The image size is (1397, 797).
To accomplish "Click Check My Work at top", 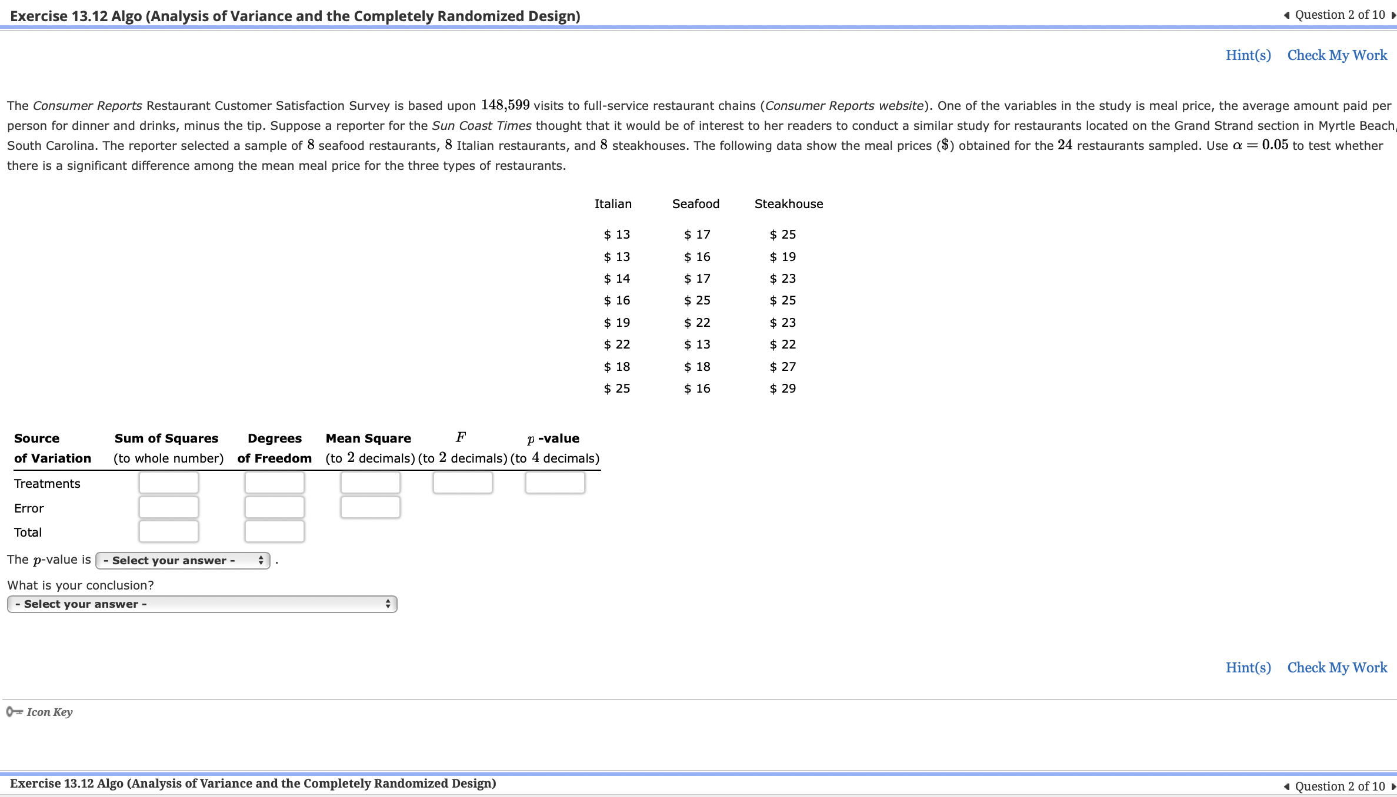I will (x=1336, y=55).
